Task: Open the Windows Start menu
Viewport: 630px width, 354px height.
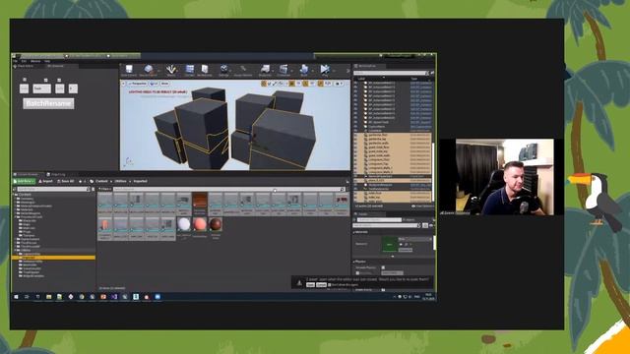Action: (x=17, y=297)
